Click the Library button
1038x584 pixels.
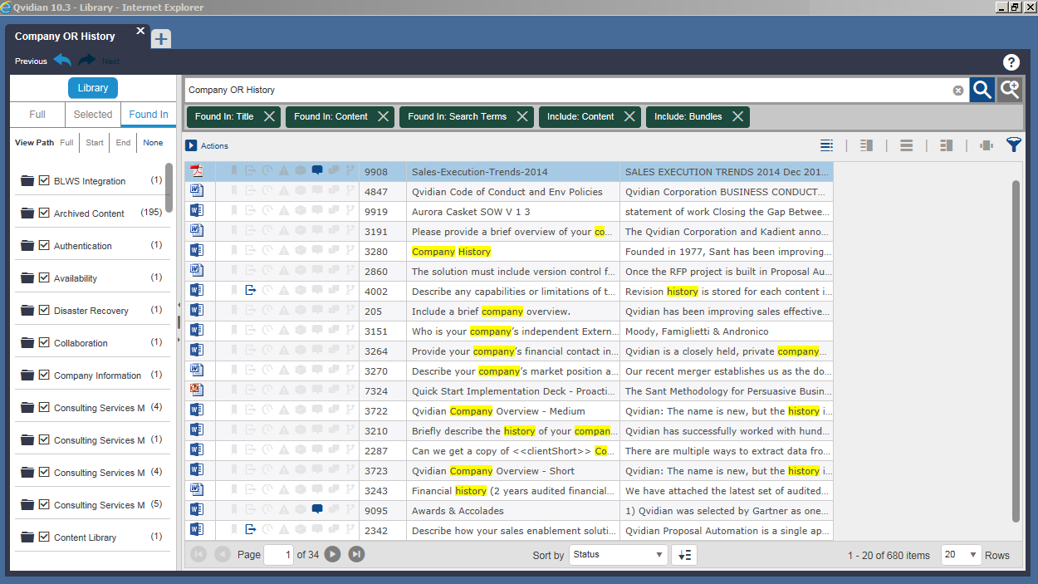tap(93, 88)
